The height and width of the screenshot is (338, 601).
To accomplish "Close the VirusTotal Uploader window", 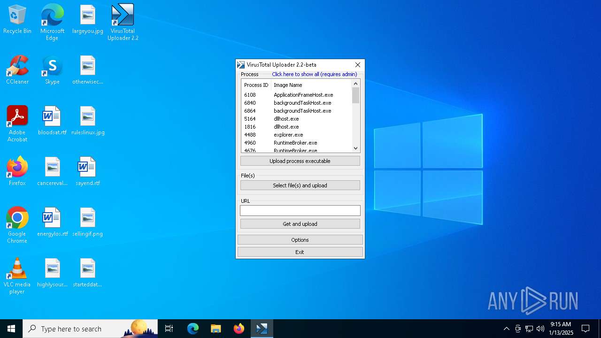I will (358, 65).
